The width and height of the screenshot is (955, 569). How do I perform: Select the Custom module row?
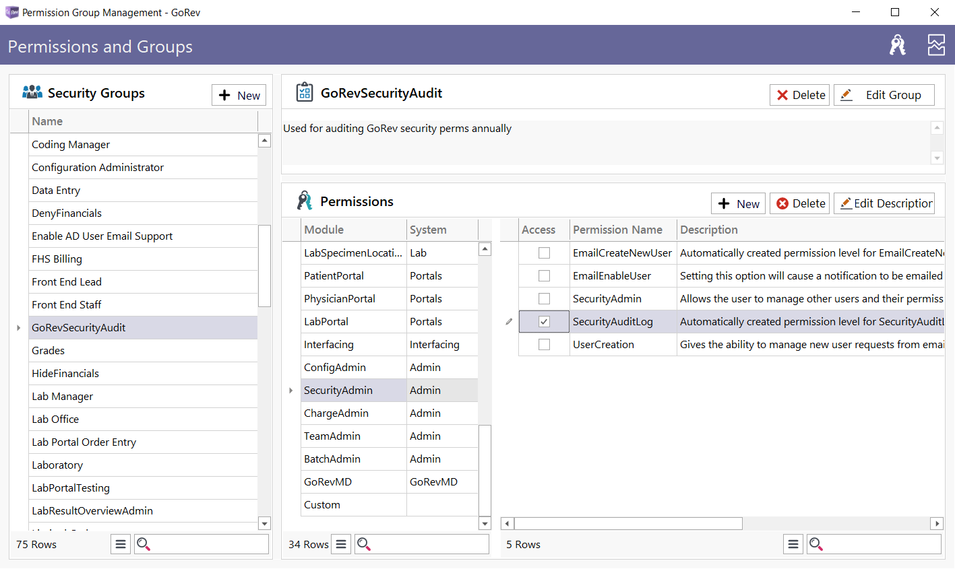coord(390,505)
